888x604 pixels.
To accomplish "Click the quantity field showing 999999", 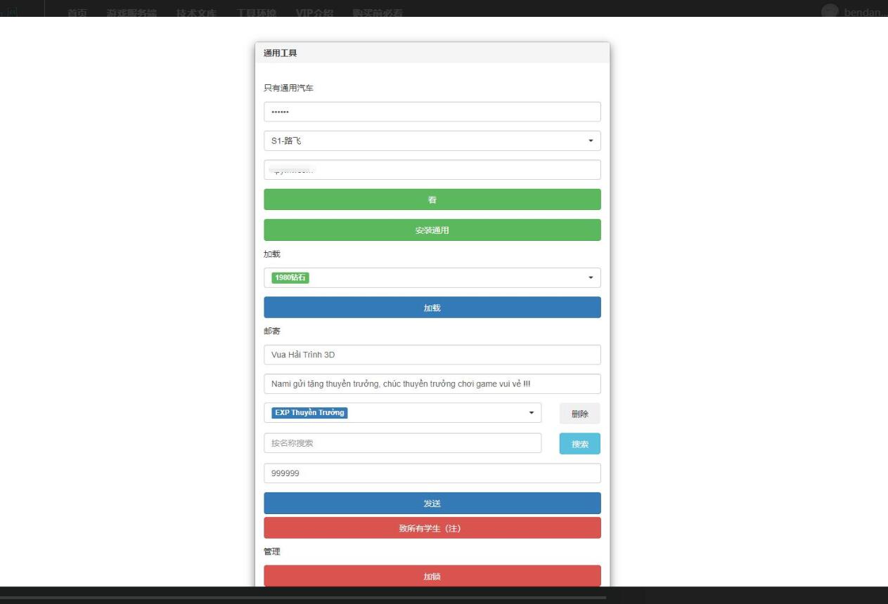I will pos(432,473).
